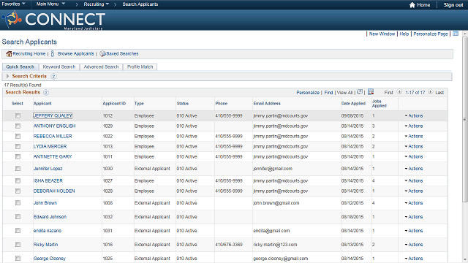Show next rows arrow icon

click(x=431, y=92)
